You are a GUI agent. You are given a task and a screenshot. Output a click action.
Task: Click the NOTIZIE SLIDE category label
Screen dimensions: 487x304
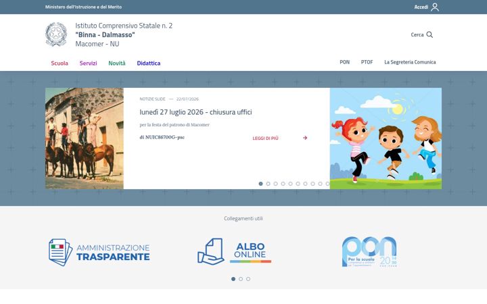coord(152,99)
